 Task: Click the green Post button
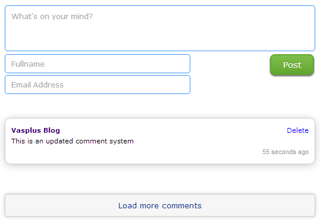point(292,65)
